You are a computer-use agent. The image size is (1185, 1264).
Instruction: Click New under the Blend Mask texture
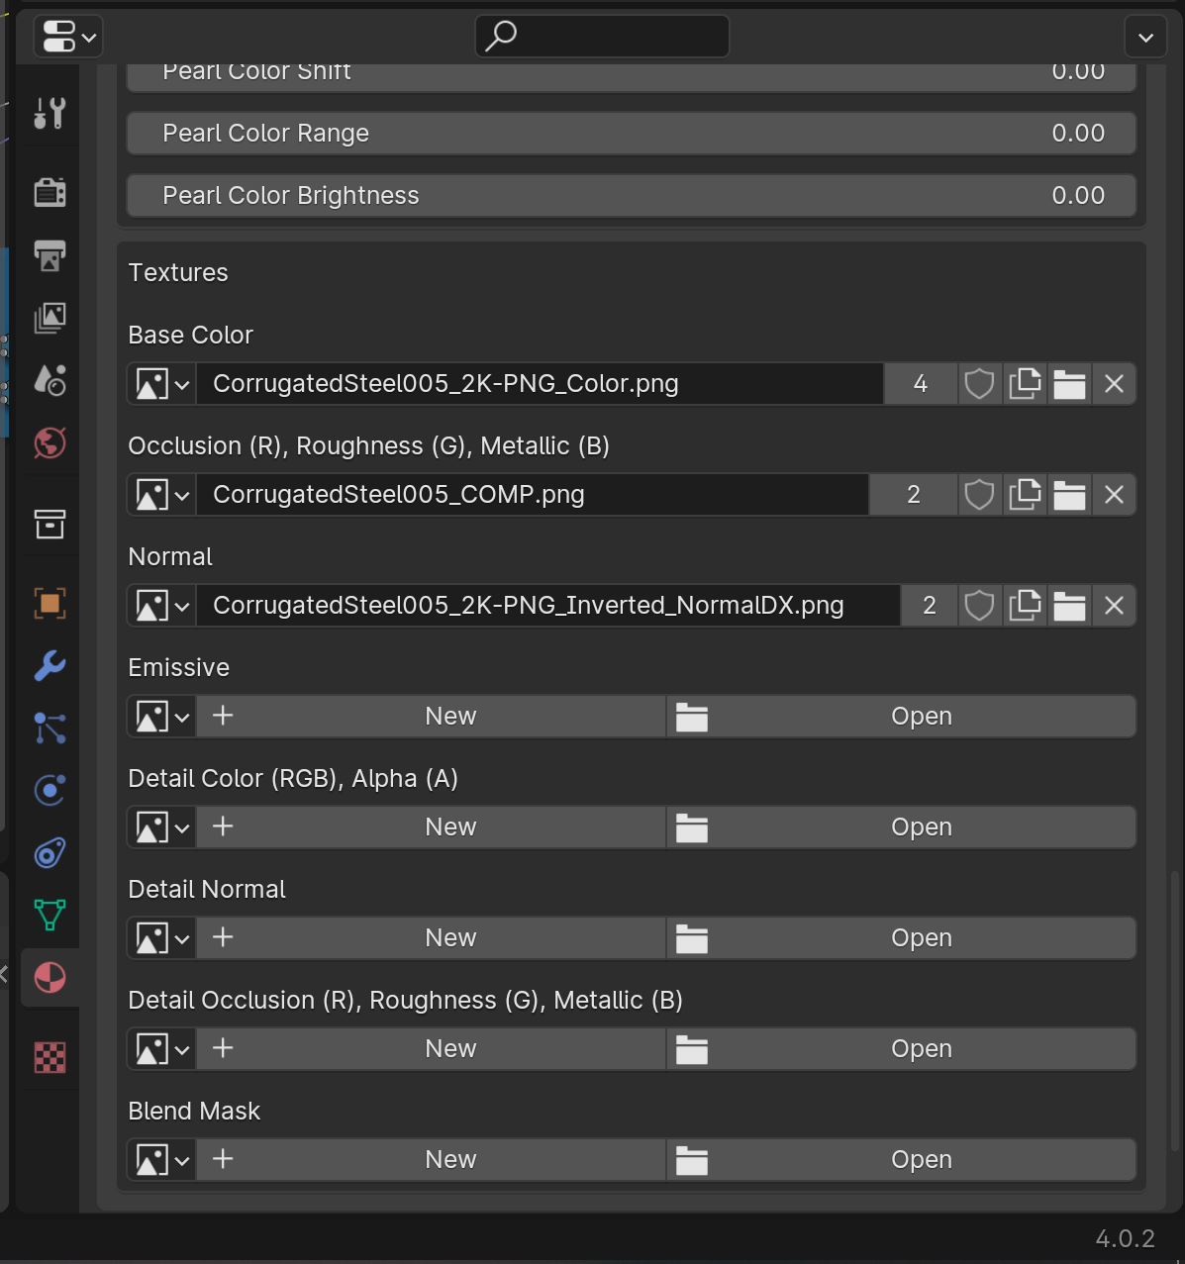450,1159
